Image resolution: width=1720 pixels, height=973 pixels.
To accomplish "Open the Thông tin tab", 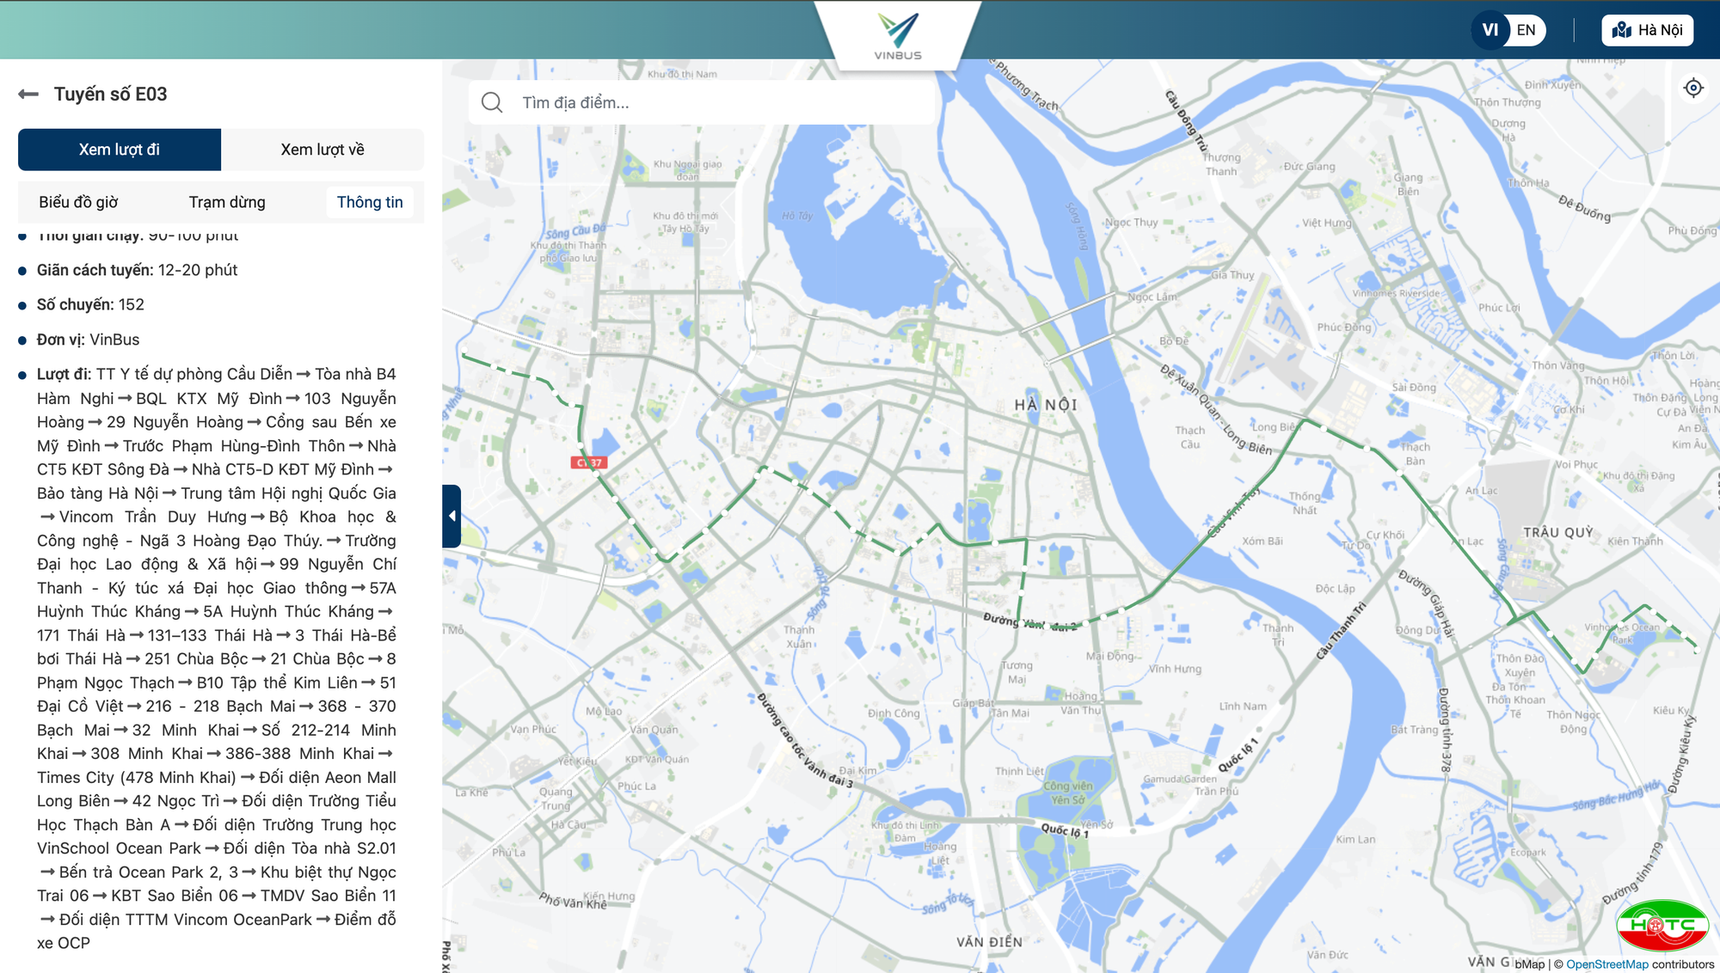I will [x=370, y=202].
